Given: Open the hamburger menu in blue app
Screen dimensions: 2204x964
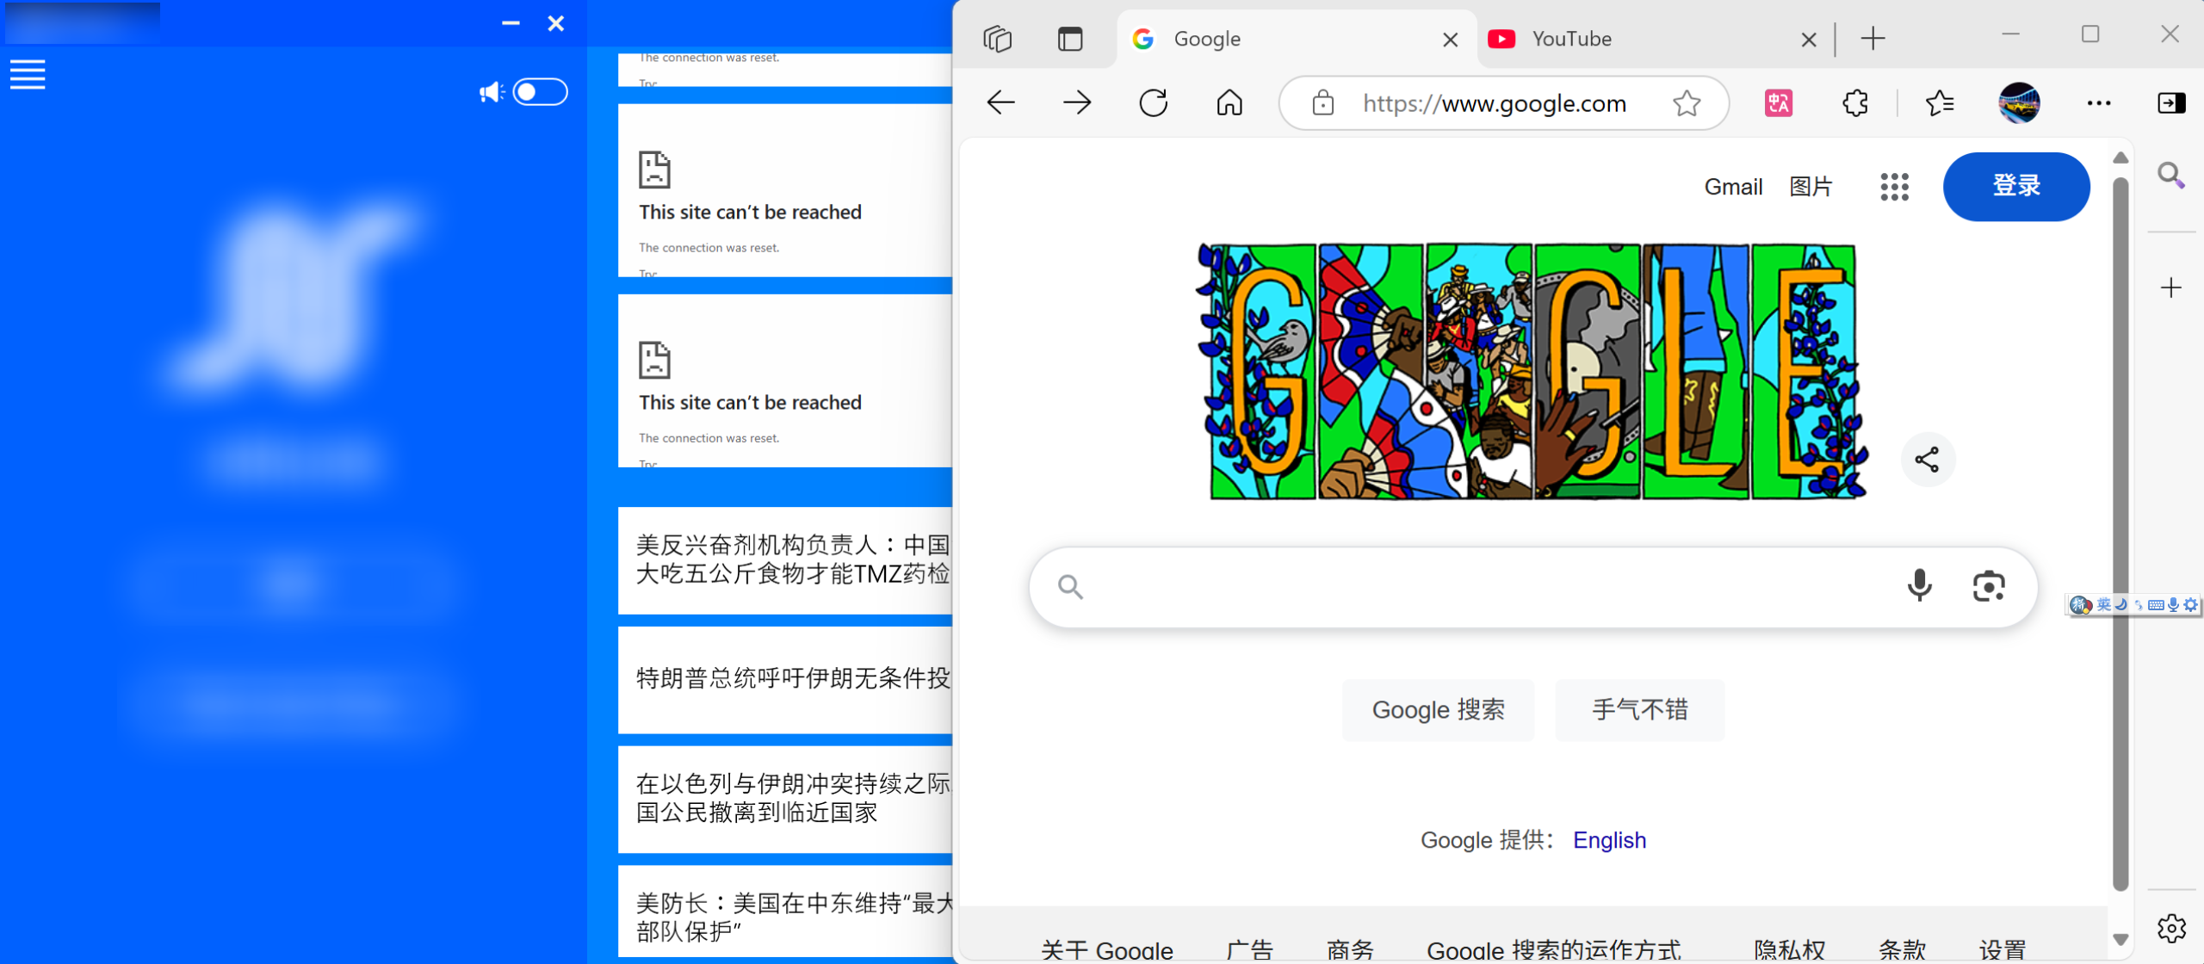Looking at the screenshot, I should 28,75.
